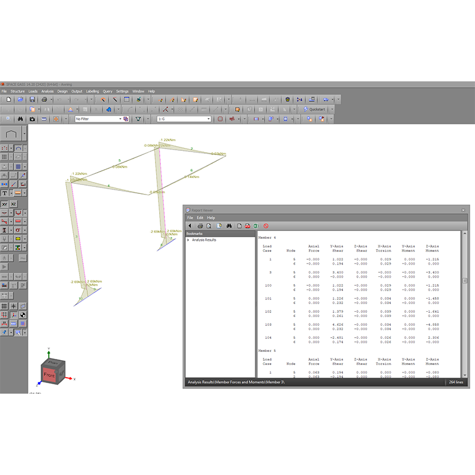
Task: Print the report using printer icon
Action: (200, 226)
